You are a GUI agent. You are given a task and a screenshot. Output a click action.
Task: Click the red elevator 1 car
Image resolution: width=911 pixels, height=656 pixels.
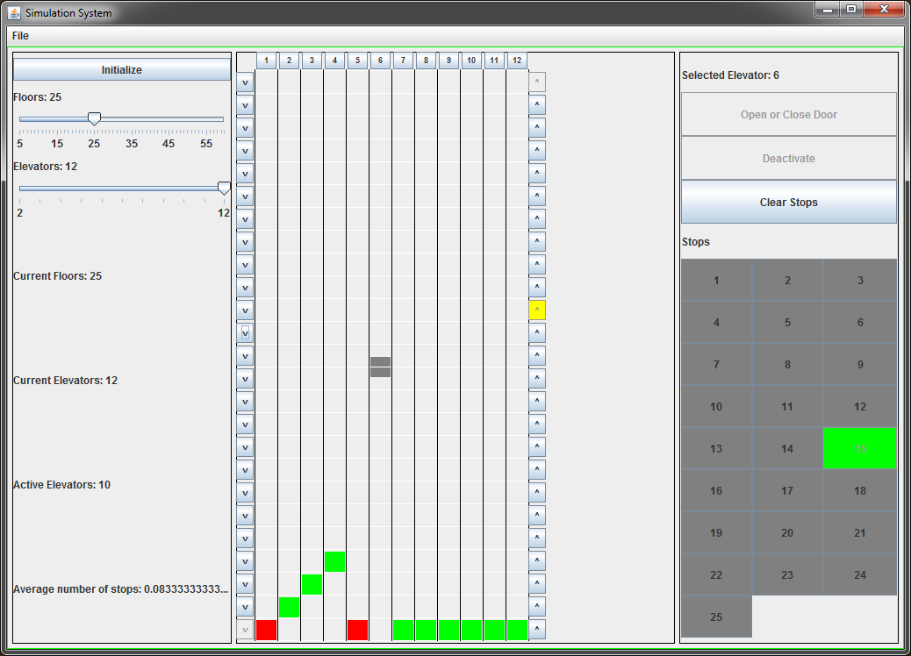click(266, 630)
